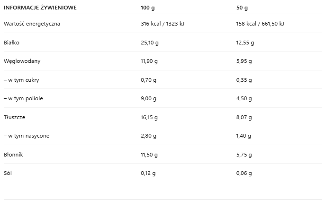Select the 50 g column header
326x200 pixels.
point(242,8)
